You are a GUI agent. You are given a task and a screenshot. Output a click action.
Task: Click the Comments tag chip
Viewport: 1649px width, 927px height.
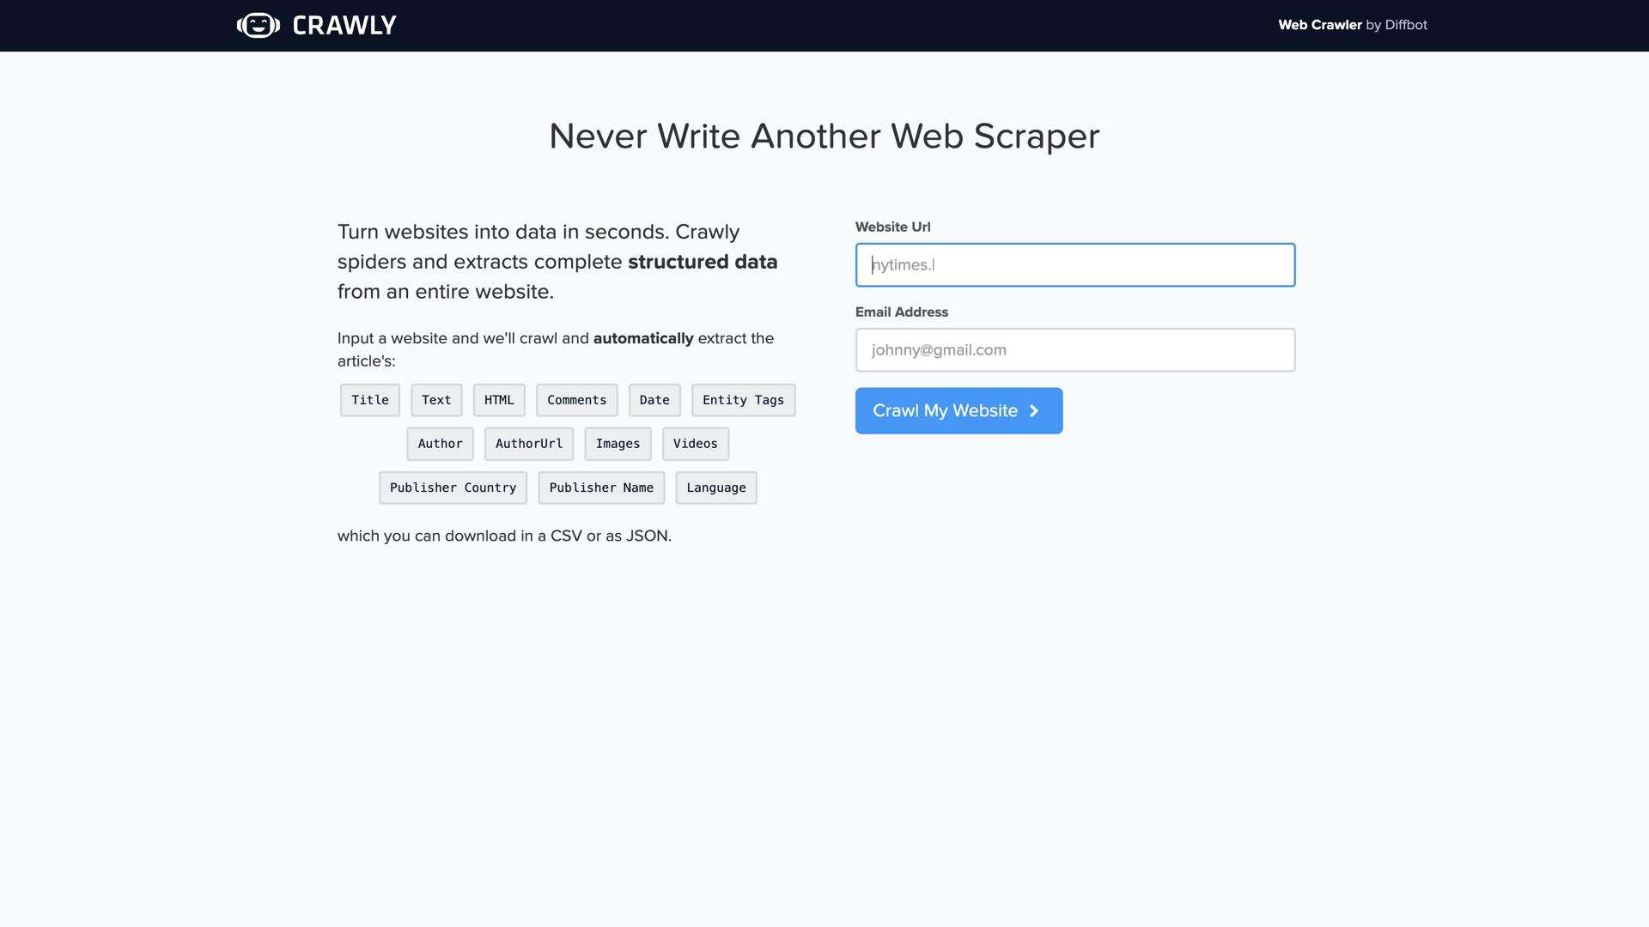[x=576, y=400]
